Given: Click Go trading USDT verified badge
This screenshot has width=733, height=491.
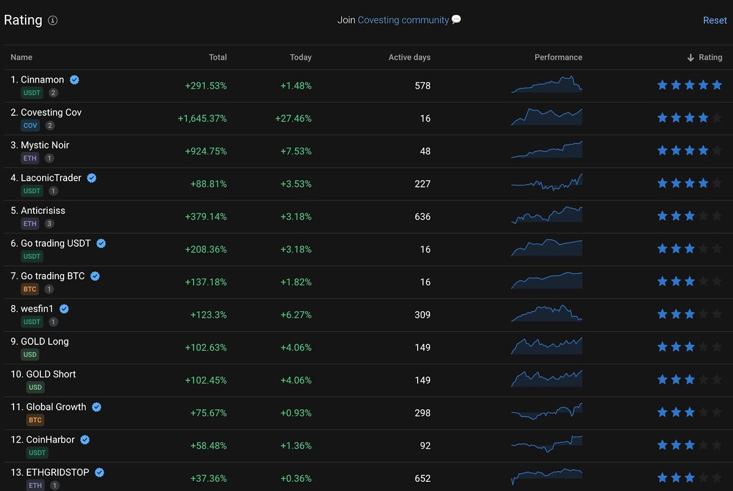Looking at the screenshot, I should click(101, 243).
